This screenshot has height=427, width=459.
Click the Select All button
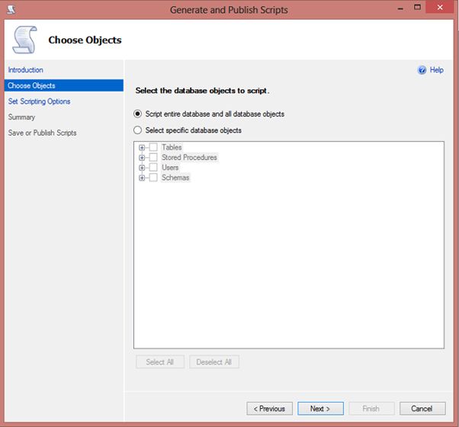coord(160,362)
